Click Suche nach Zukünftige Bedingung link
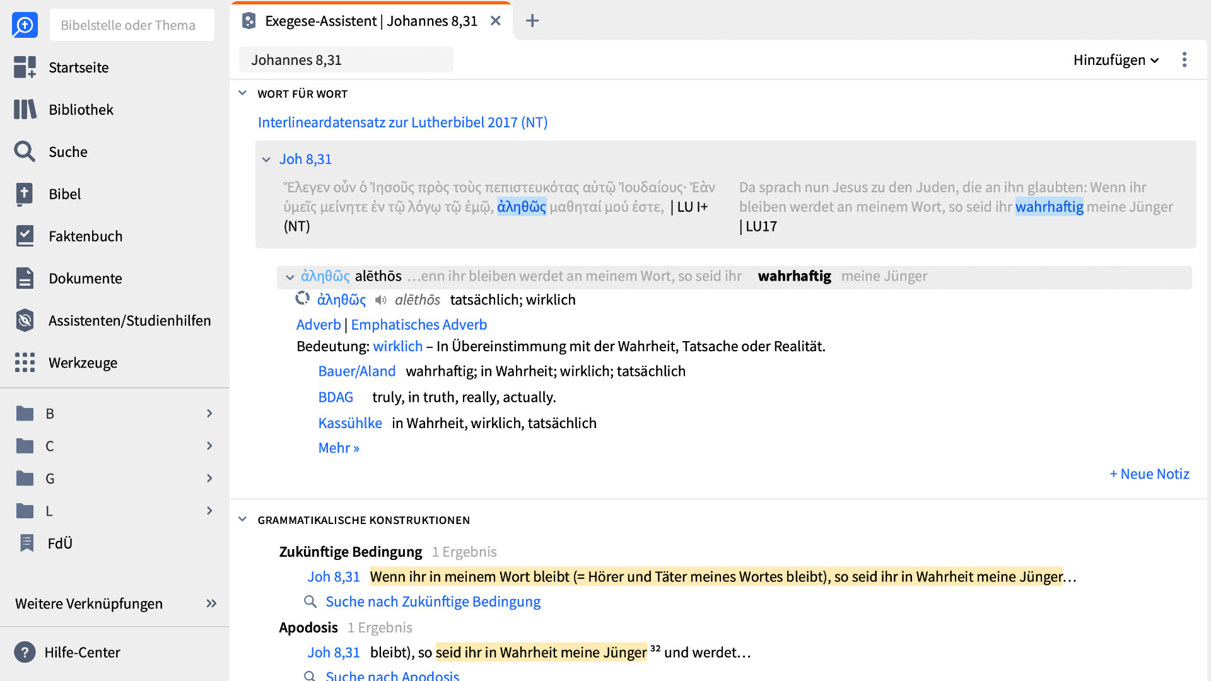 [433, 602]
